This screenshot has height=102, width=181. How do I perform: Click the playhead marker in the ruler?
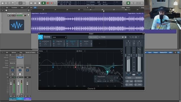coord(104,11)
